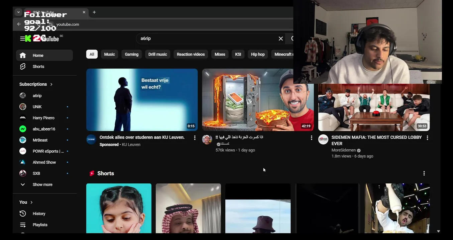Close the YouTube browser tab
Viewport: 453px width, 240px height.
tap(84, 12)
